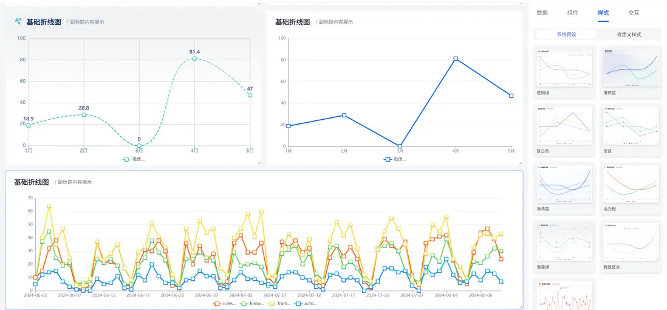Viewport: 667px width, 310px height.
Task: Click the 2024-07-02 axis label
Action: coord(242,295)
